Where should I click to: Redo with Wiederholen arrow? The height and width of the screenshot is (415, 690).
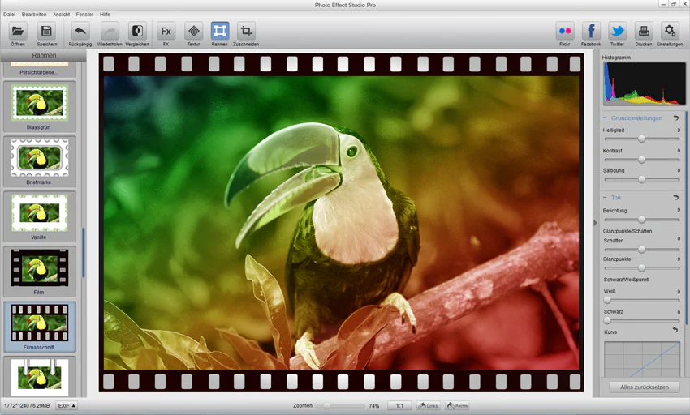tap(110, 32)
